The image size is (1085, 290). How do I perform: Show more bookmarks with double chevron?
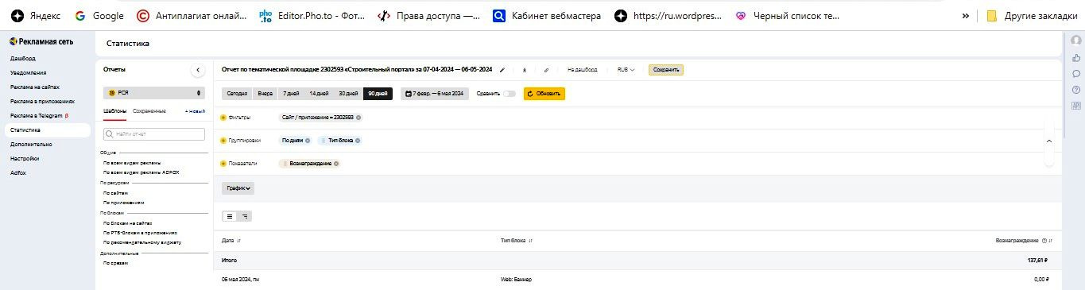[x=966, y=15]
